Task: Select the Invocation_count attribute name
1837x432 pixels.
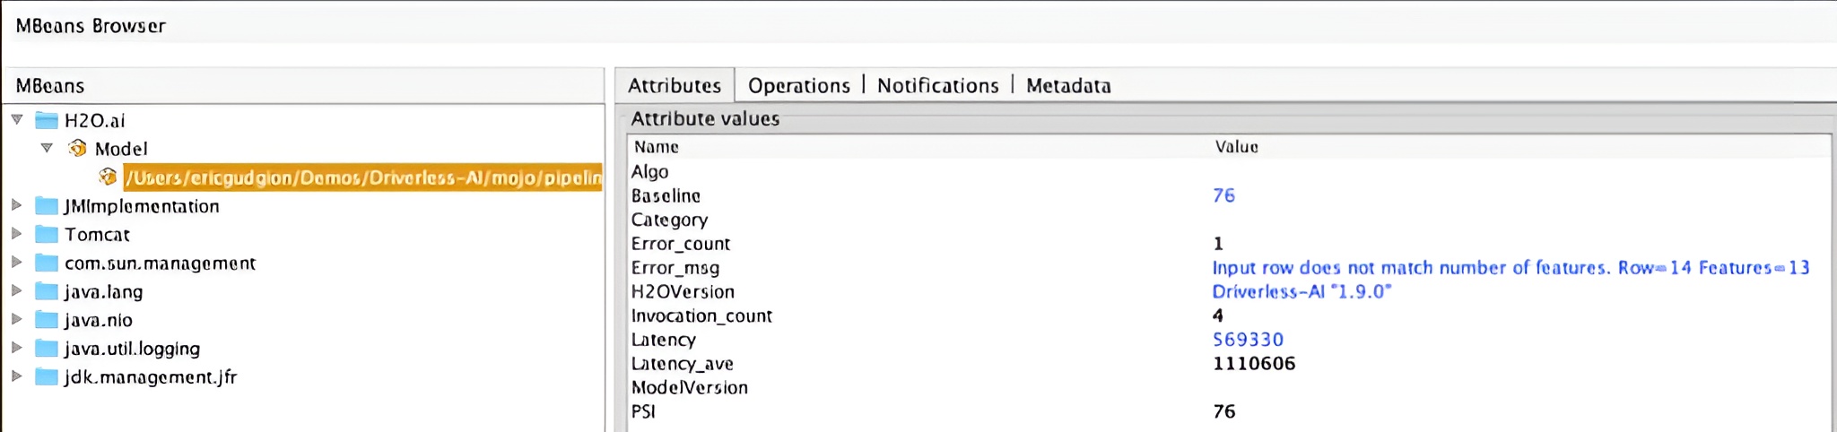Action: pyautogui.click(x=701, y=315)
